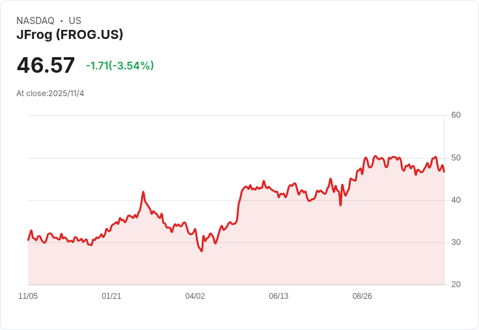Click the -1.71(-3.54%) price change
The height and width of the screenshot is (330, 479).
click(x=120, y=66)
